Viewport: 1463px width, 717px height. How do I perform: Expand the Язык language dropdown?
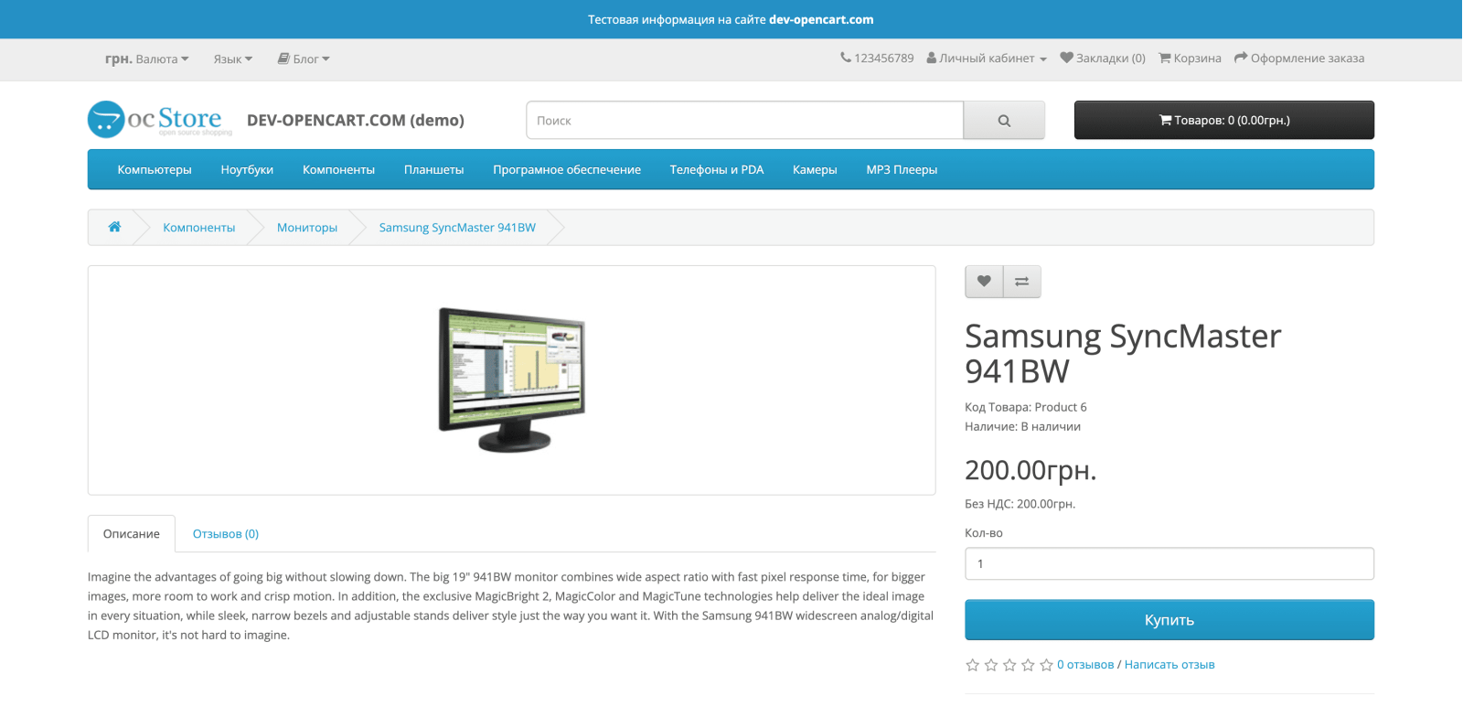click(x=233, y=59)
